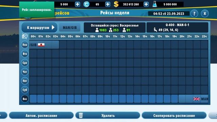217x122 pixels.
Task: Click Автом. расписание button
Action: [x=41, y=115]
